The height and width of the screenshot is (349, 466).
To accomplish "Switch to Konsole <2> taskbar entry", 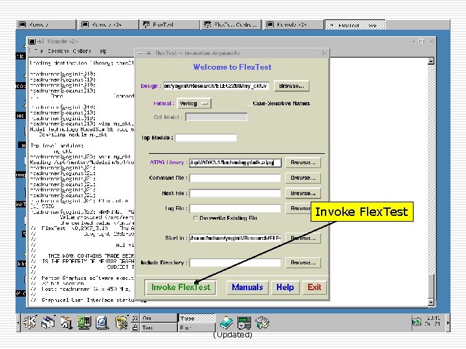I will 293,25.
